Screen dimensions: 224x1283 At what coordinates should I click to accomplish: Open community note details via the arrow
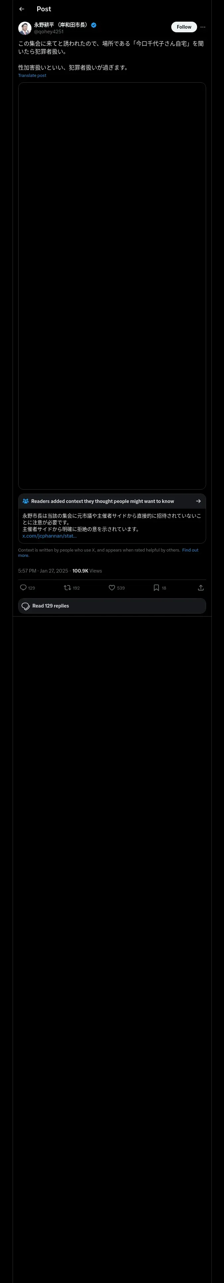pyautogui.click(x=198, y=501)
